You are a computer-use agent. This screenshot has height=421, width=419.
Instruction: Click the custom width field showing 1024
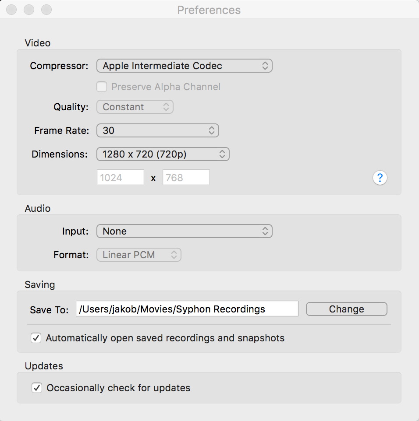pyautogui.click(x=120, y=178)
